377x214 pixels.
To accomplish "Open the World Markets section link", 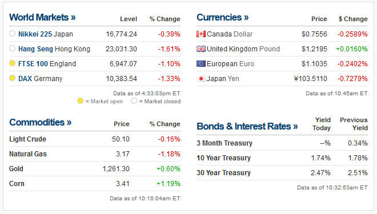I will 42,17.
